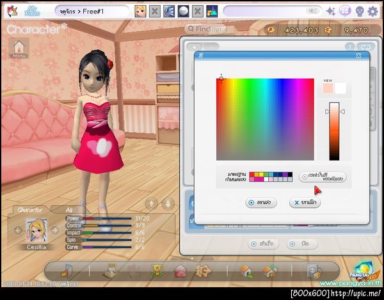Image resolution: width=384 pixels, height=300 pixels.
Task: Select the red standard color swatch
Action: 252,175
